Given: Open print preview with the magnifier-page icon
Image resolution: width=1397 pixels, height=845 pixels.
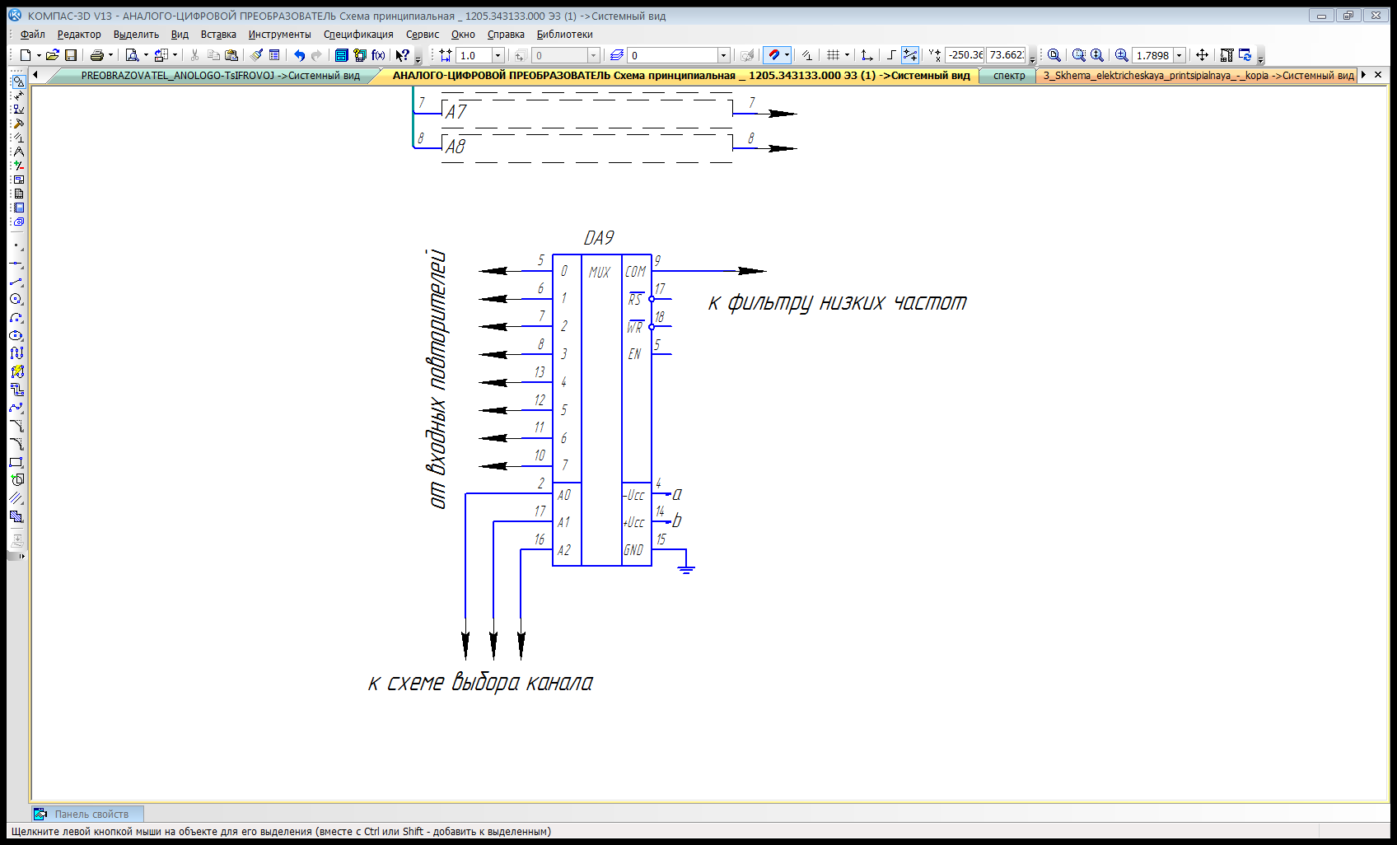Looking at the screenshot, I should [x=132, y=55].
